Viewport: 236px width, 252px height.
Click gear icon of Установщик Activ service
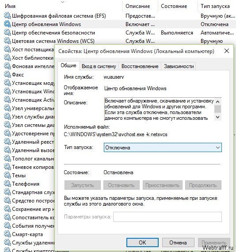[x=7, y=99]
